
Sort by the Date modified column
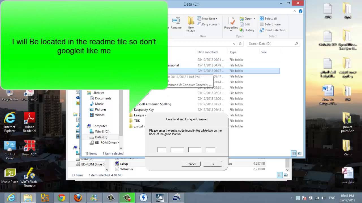coord(208,52)
